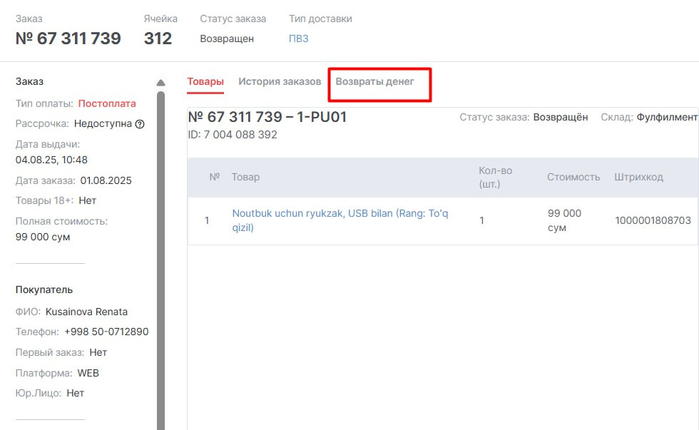The image size is (699, 430).
Task: Open the Возвраты денег tab
Action: click(375, 81)
